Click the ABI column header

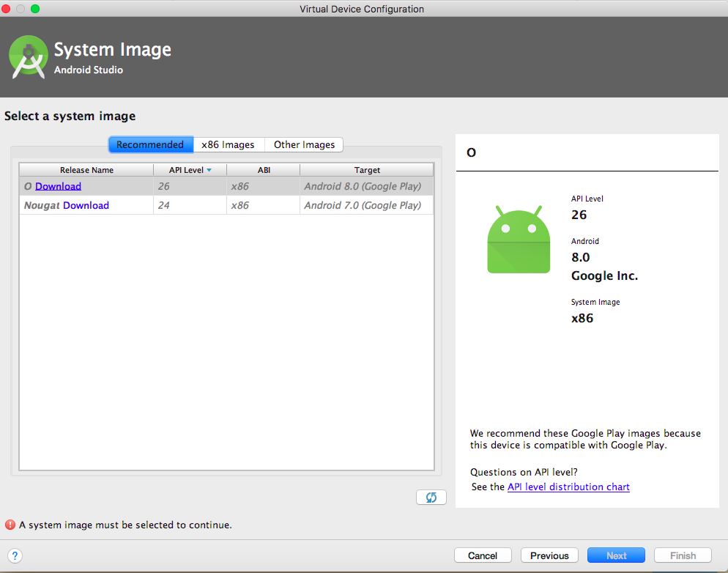coord(264,170)
